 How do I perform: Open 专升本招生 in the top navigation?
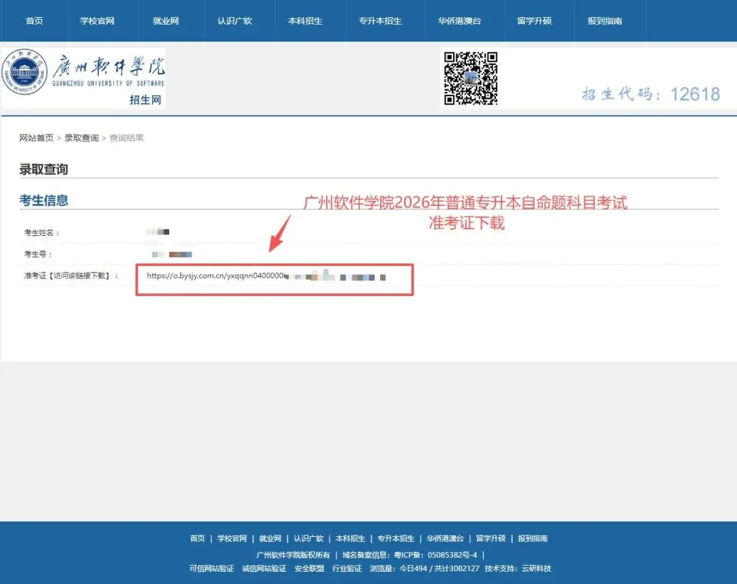coord(380,20)
